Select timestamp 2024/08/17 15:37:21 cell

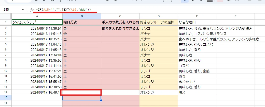[x=37, y=71]
